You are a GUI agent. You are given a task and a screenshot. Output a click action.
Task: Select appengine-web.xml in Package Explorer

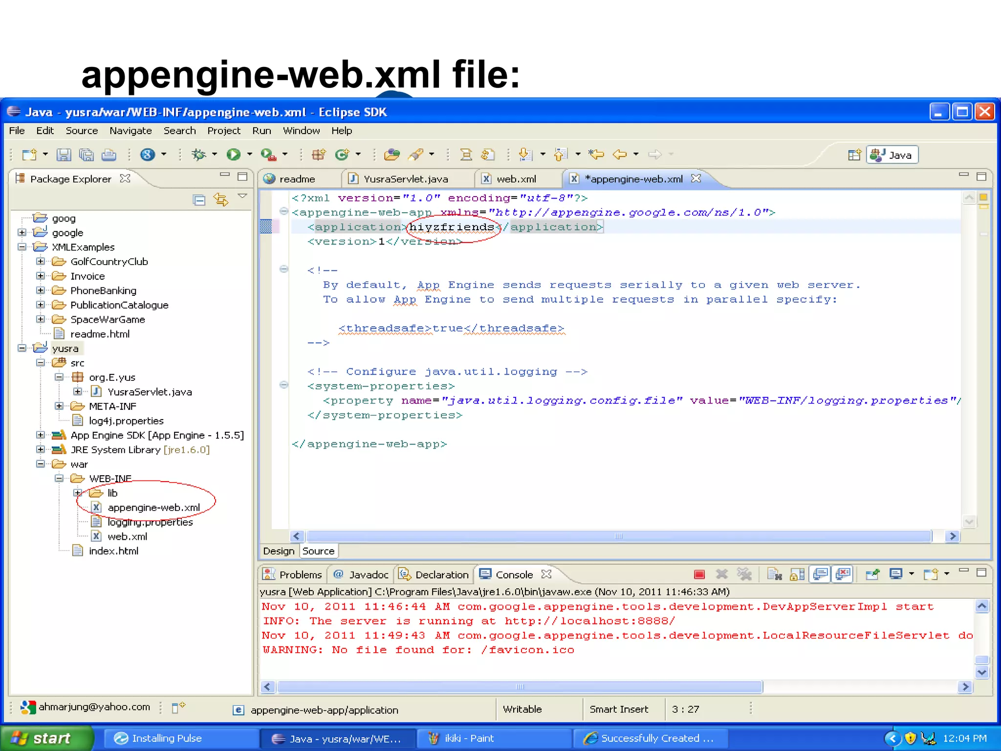click(153, 508)
